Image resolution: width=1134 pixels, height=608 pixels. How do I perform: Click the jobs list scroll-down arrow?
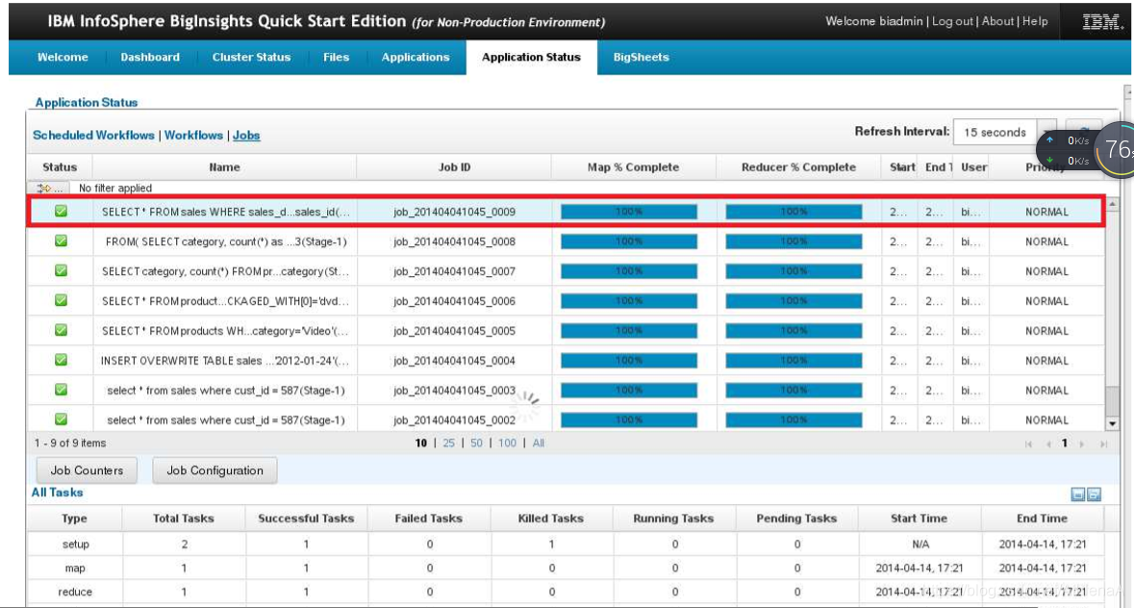(x=1112, y=424)
